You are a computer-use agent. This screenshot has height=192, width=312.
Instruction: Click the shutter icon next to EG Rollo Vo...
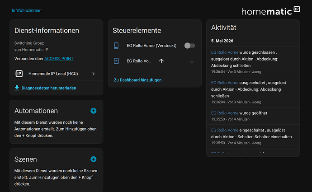116,61
